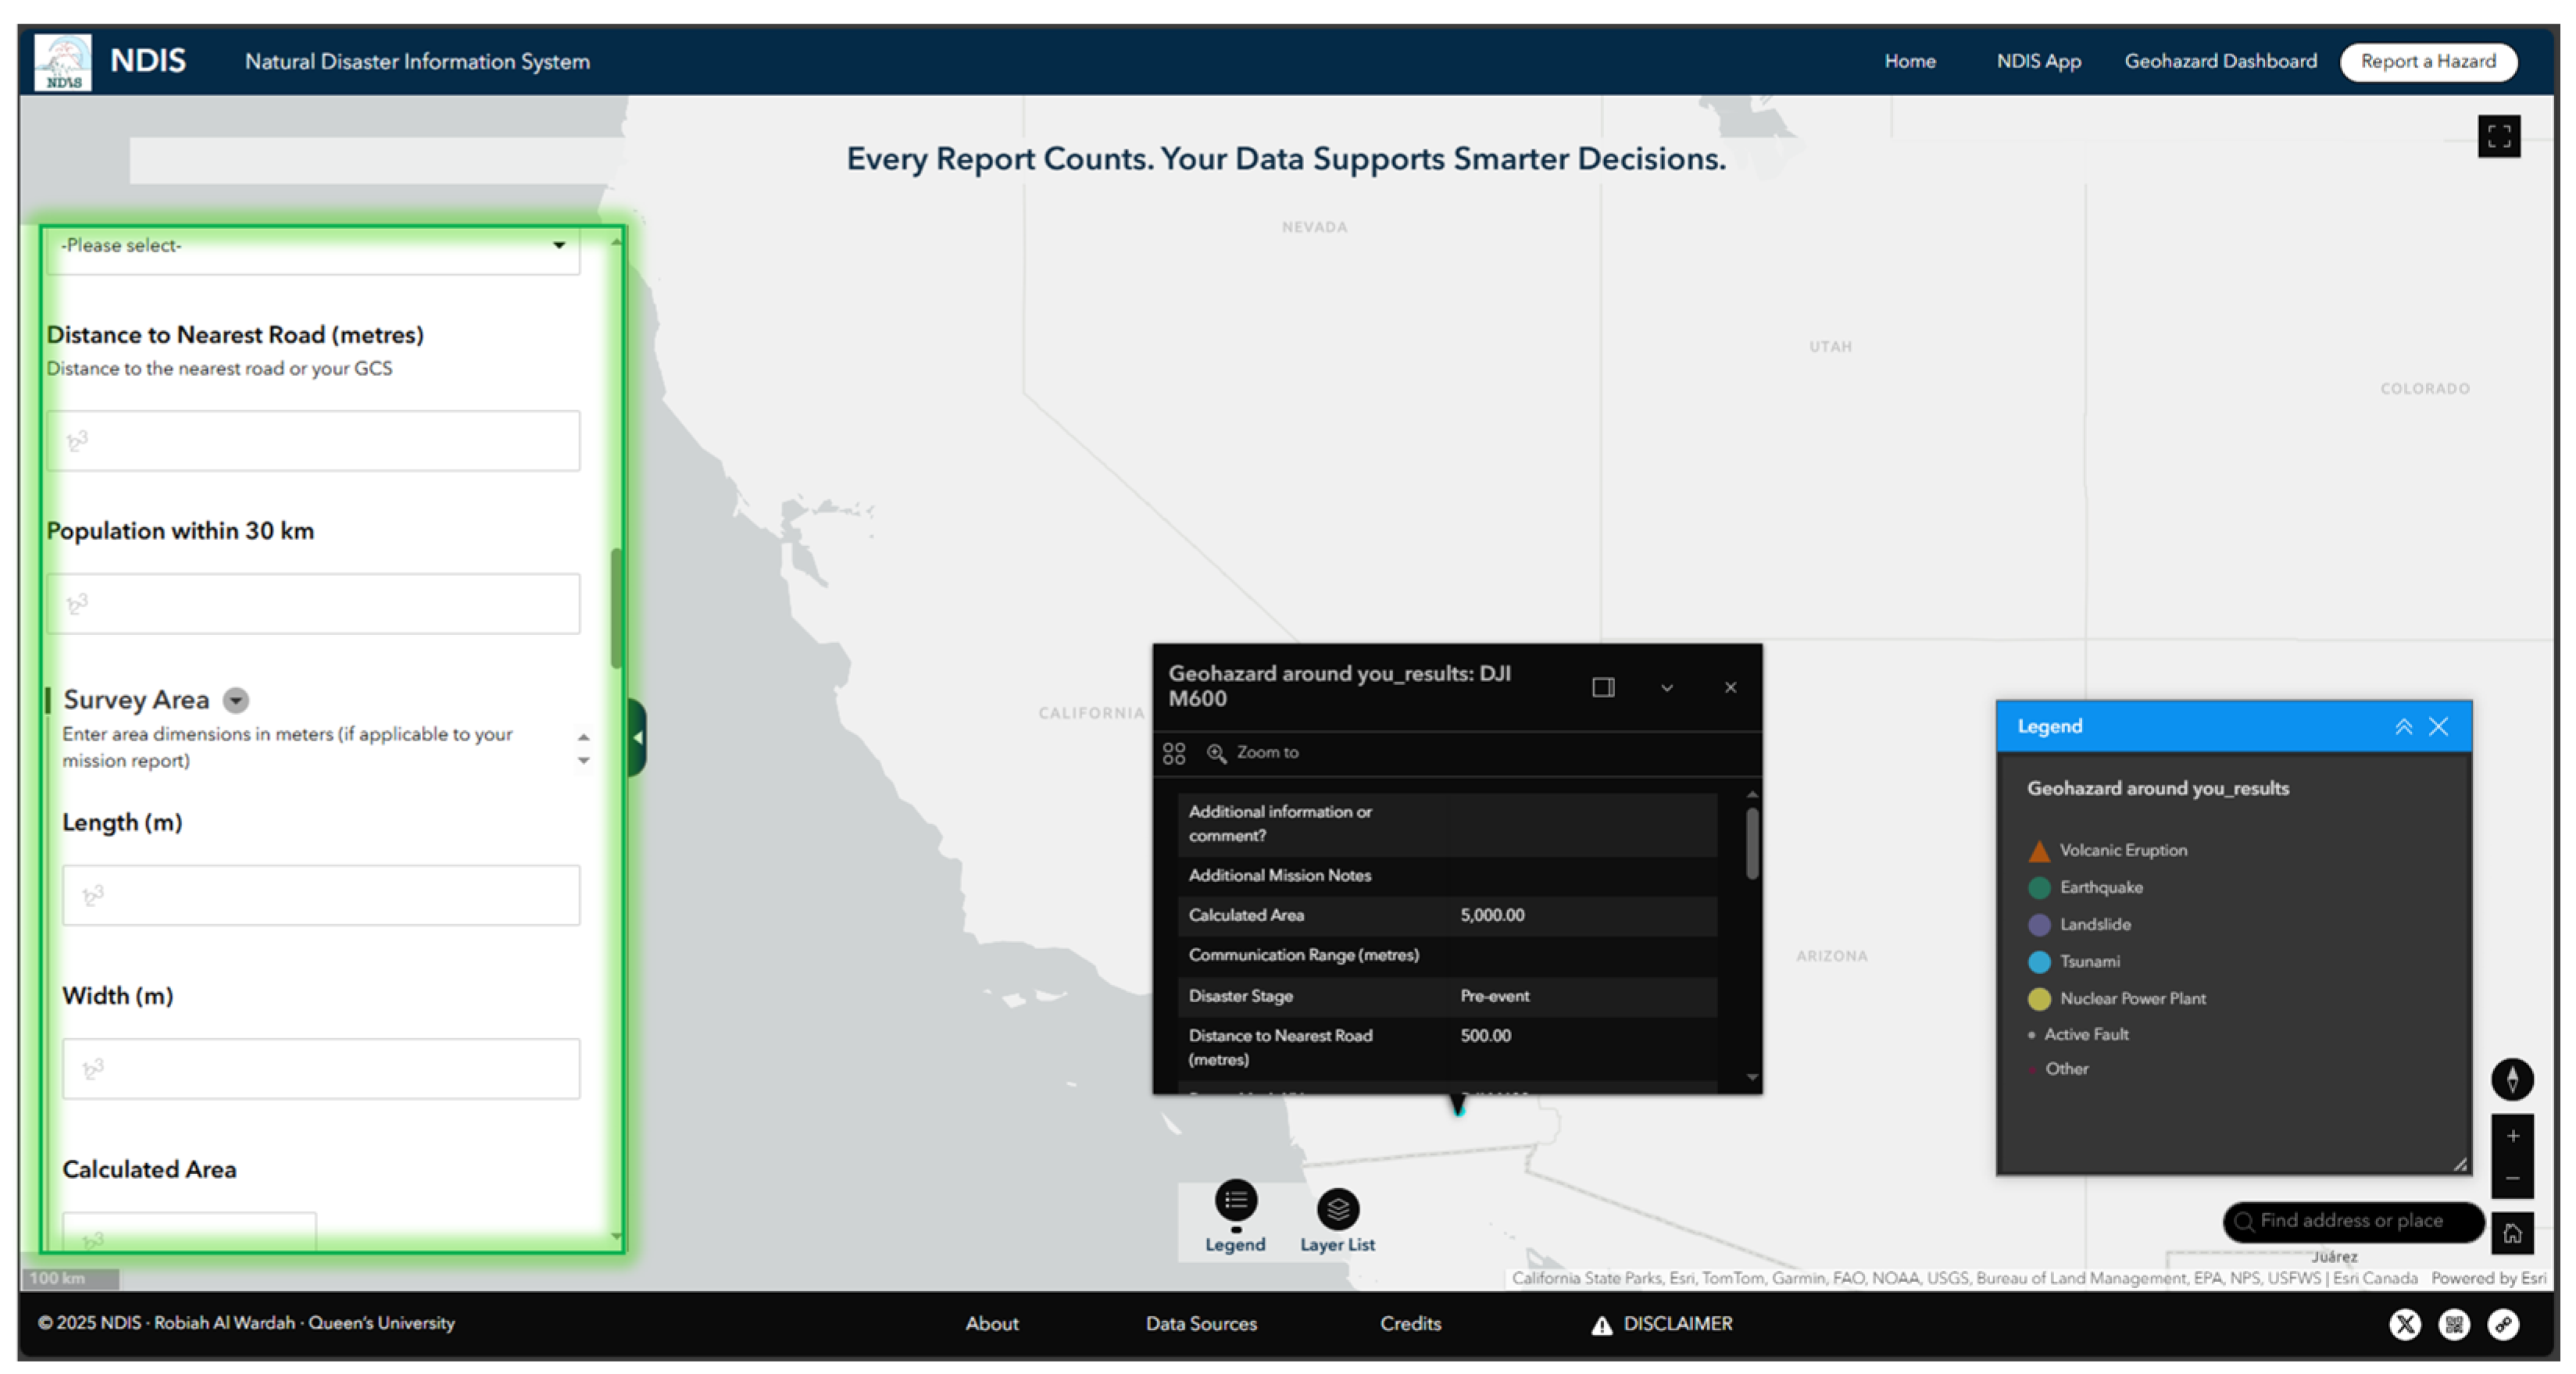2576x1374 pixels.
Task: Open the Legend widget button
Action: coord(1235,1201)
